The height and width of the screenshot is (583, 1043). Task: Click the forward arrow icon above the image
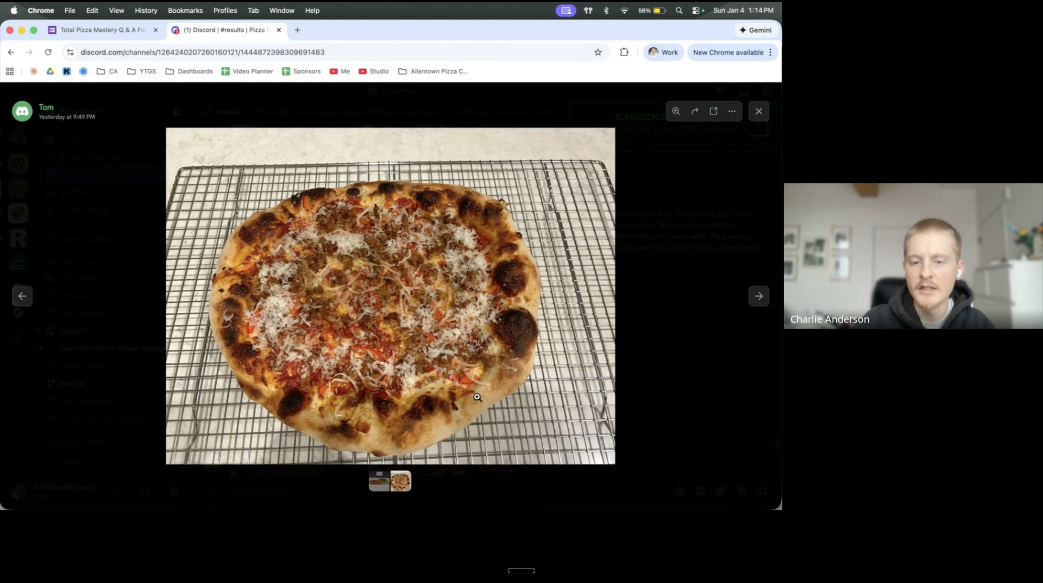[695, 111]
